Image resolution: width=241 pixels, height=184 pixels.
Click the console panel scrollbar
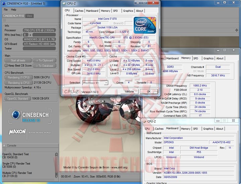(x=57, y=165)
